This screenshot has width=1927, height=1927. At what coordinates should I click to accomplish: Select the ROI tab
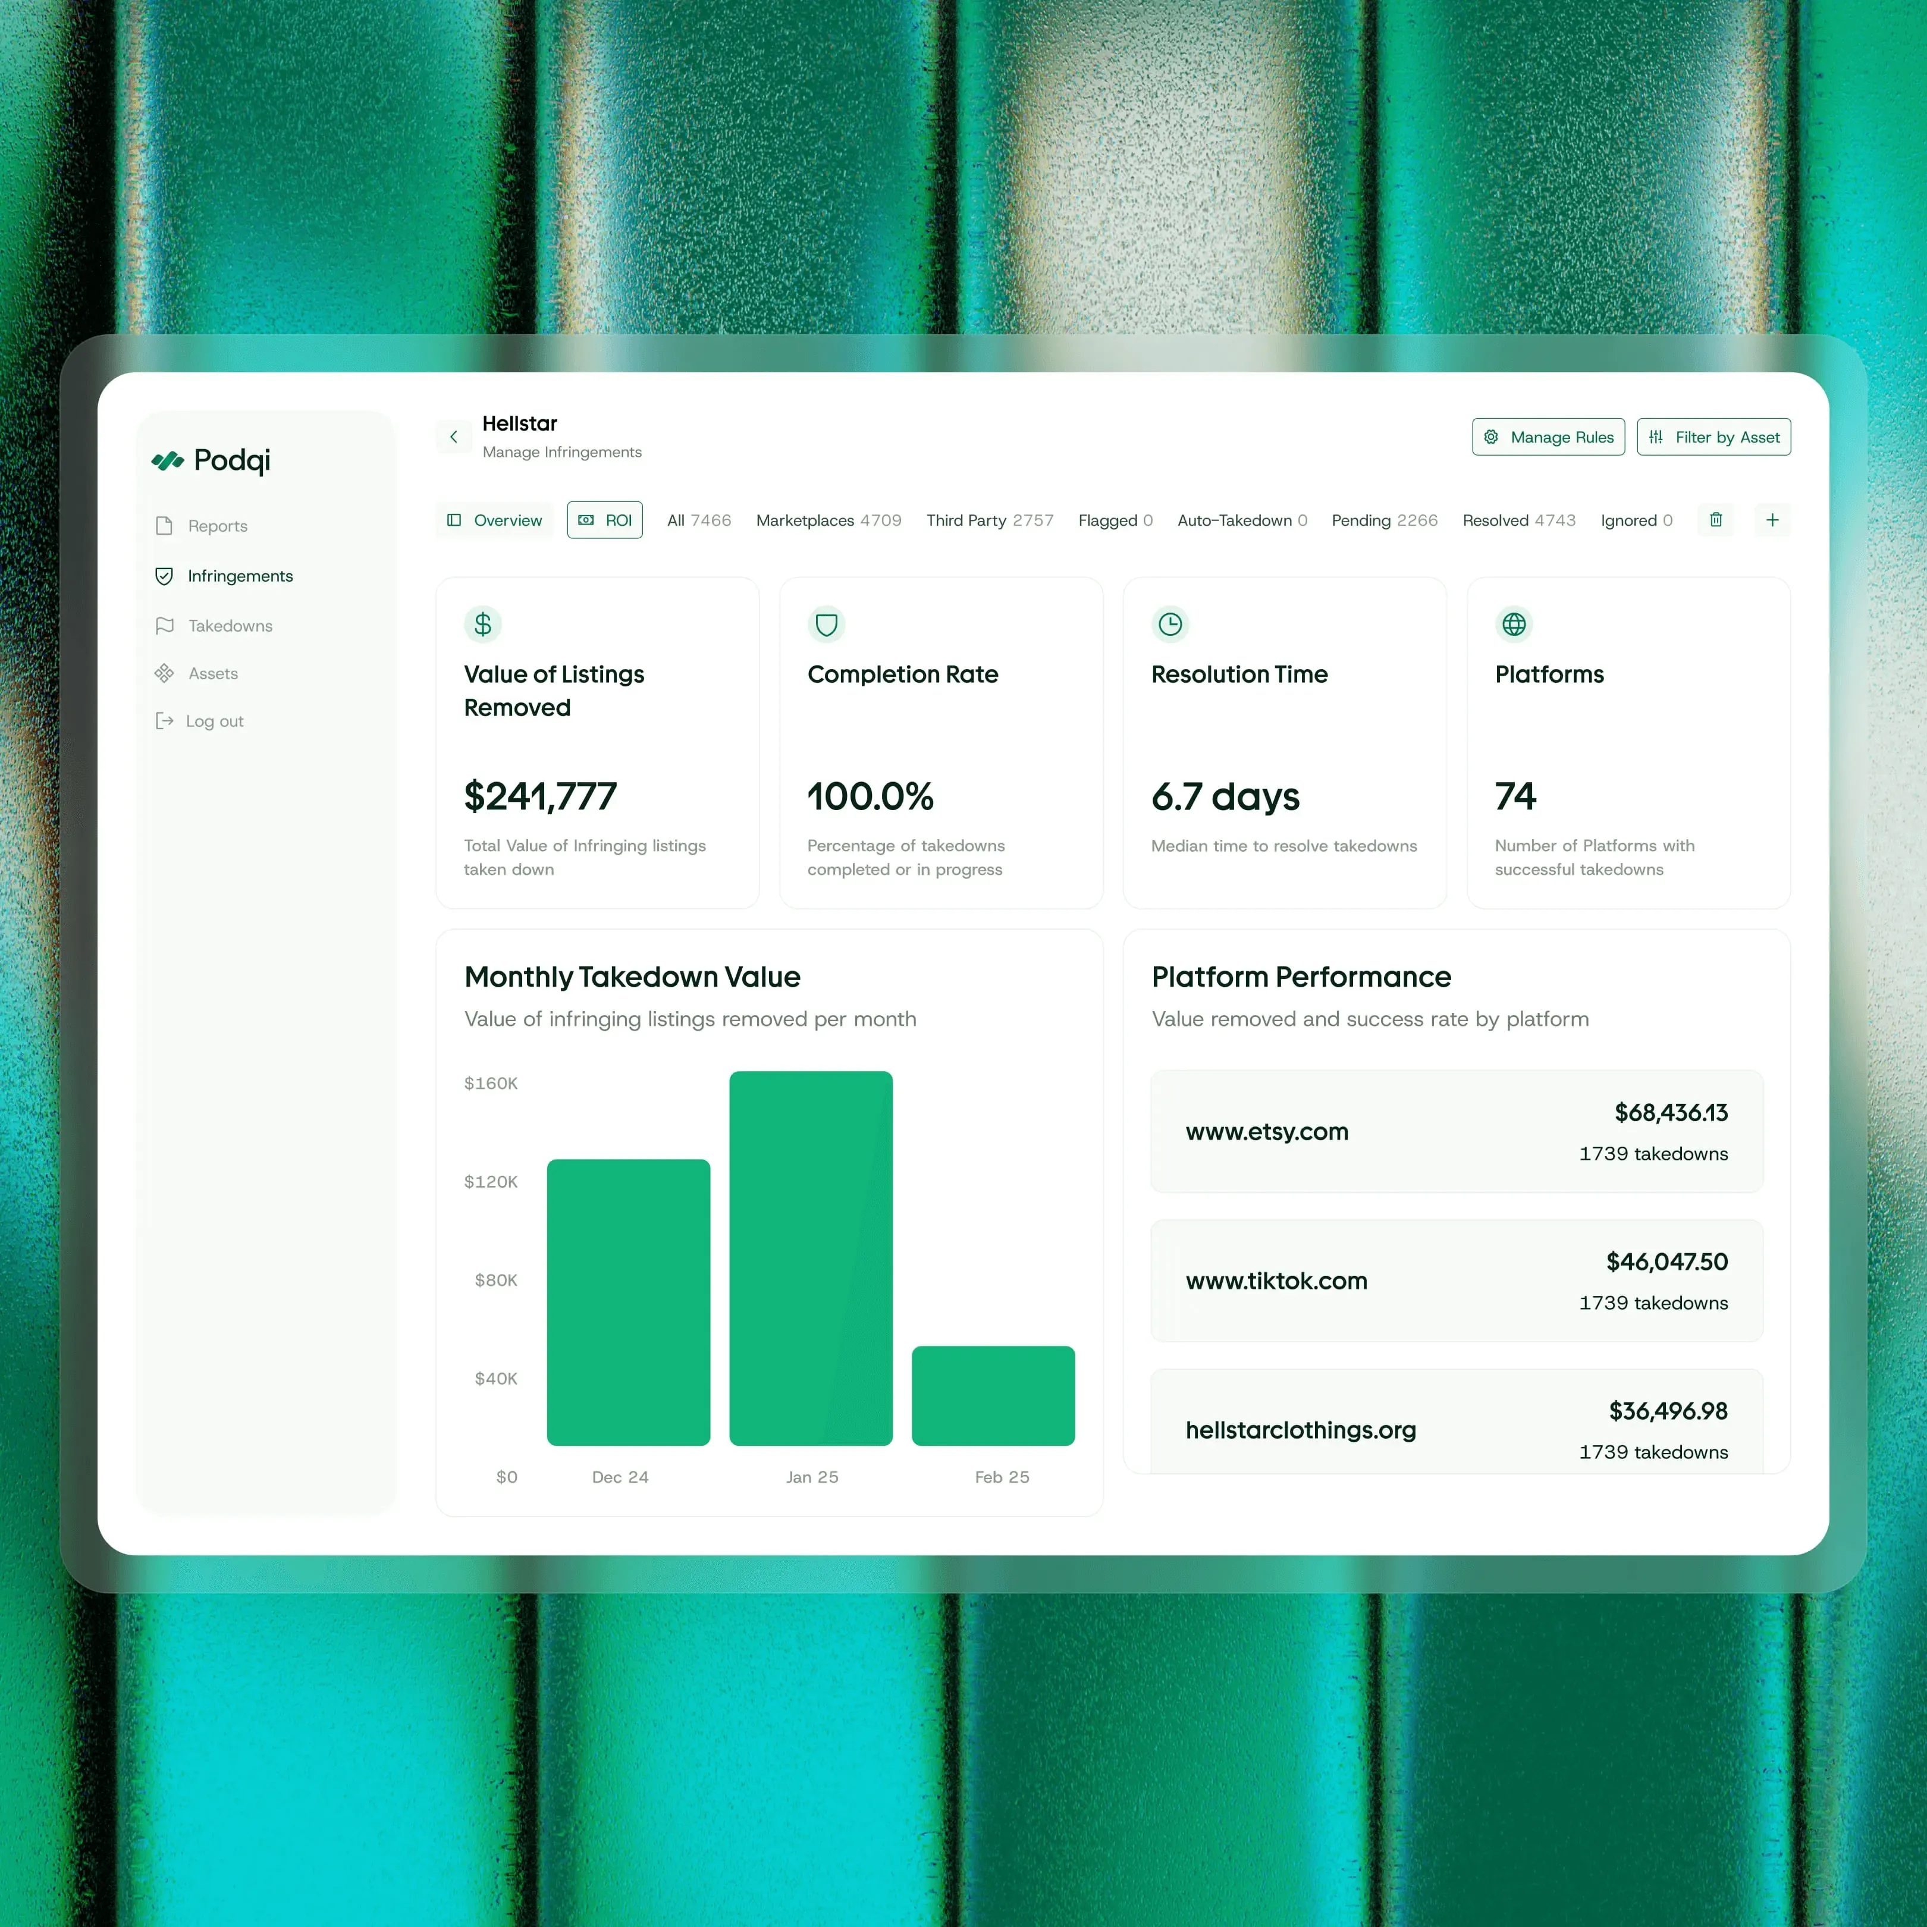click(x=605, y=520)
